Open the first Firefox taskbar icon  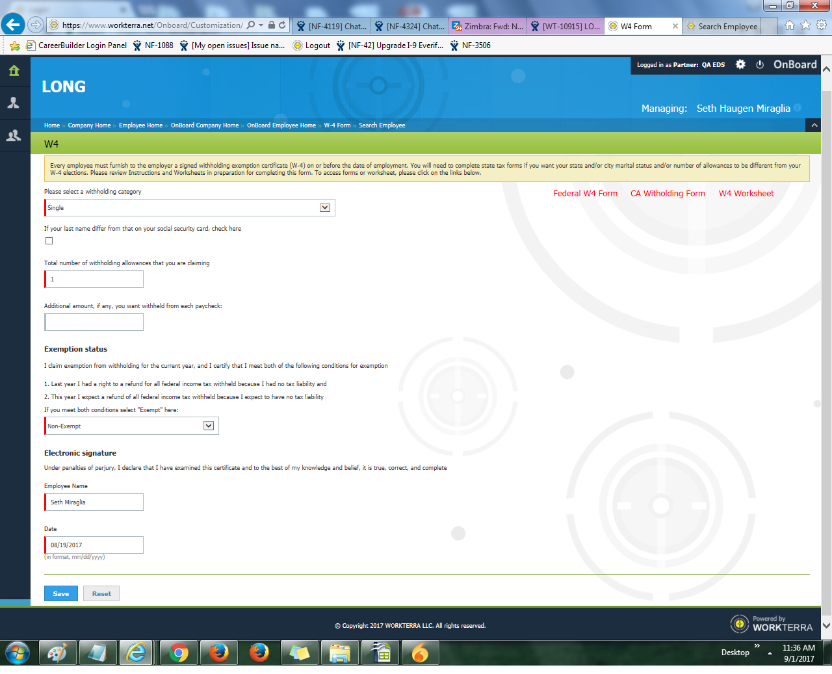[x=219, y=653]
